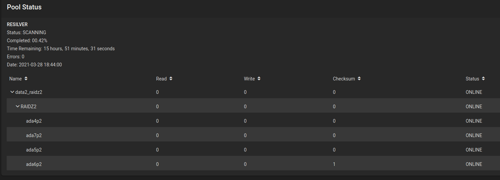500x180 pixels.
Task: Click the Checksum column header text
Action: point(344,79)
